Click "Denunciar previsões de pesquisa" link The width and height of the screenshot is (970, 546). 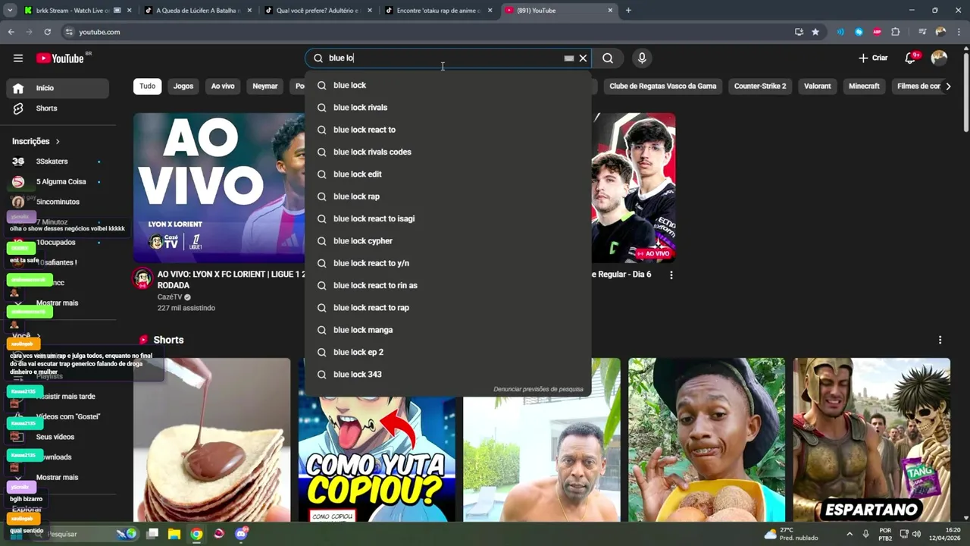click(x=538, y=389)
